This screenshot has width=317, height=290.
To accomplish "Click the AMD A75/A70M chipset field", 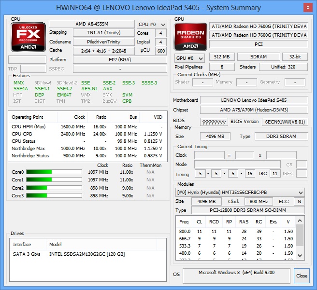I will pyautogui.click(x=254, y=110).
